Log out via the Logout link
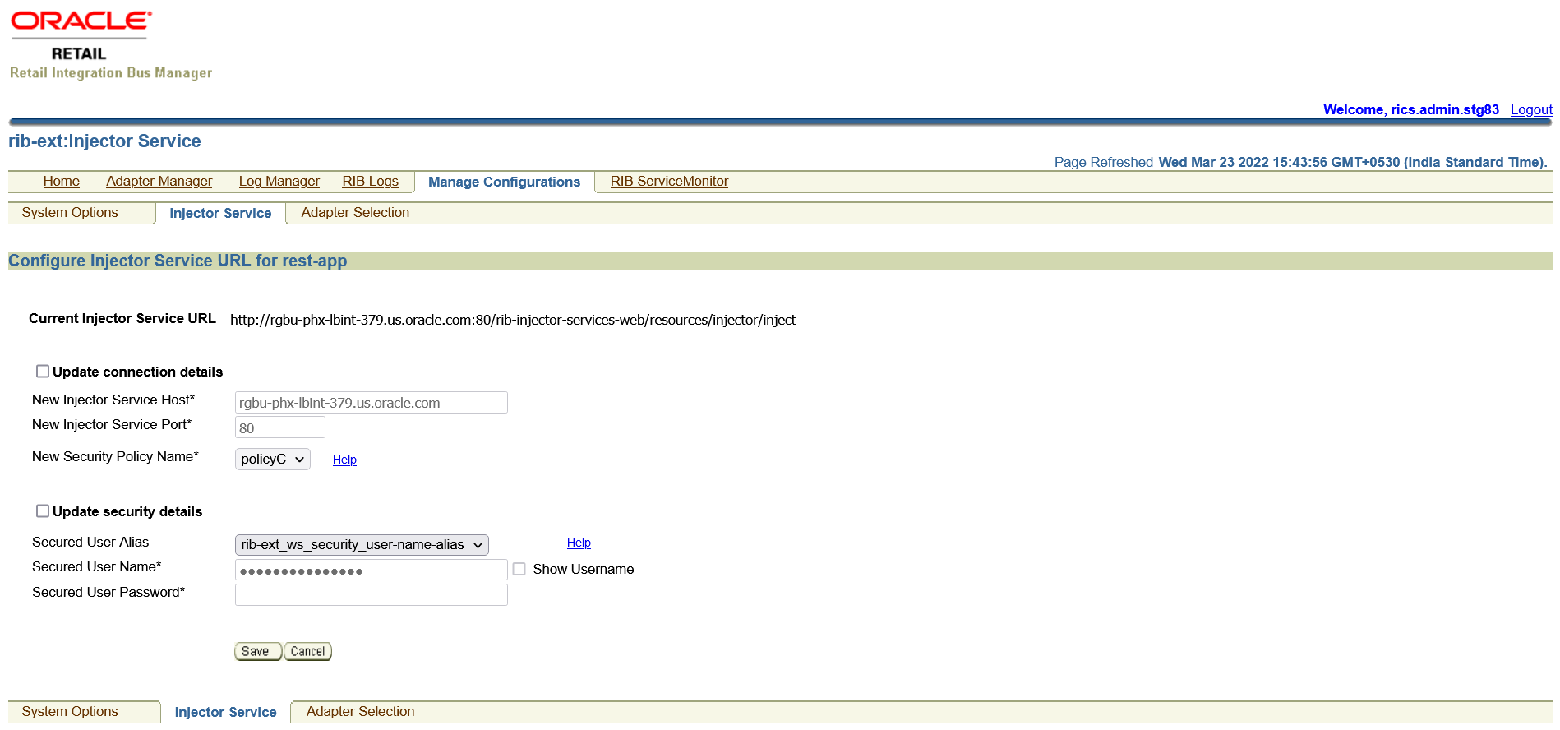 (x=1531, y=109)
